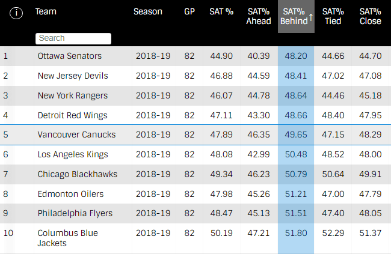Click the sort arrow on SAT% Behind
This screenshot has height=254, width=391.
point(311,19)
